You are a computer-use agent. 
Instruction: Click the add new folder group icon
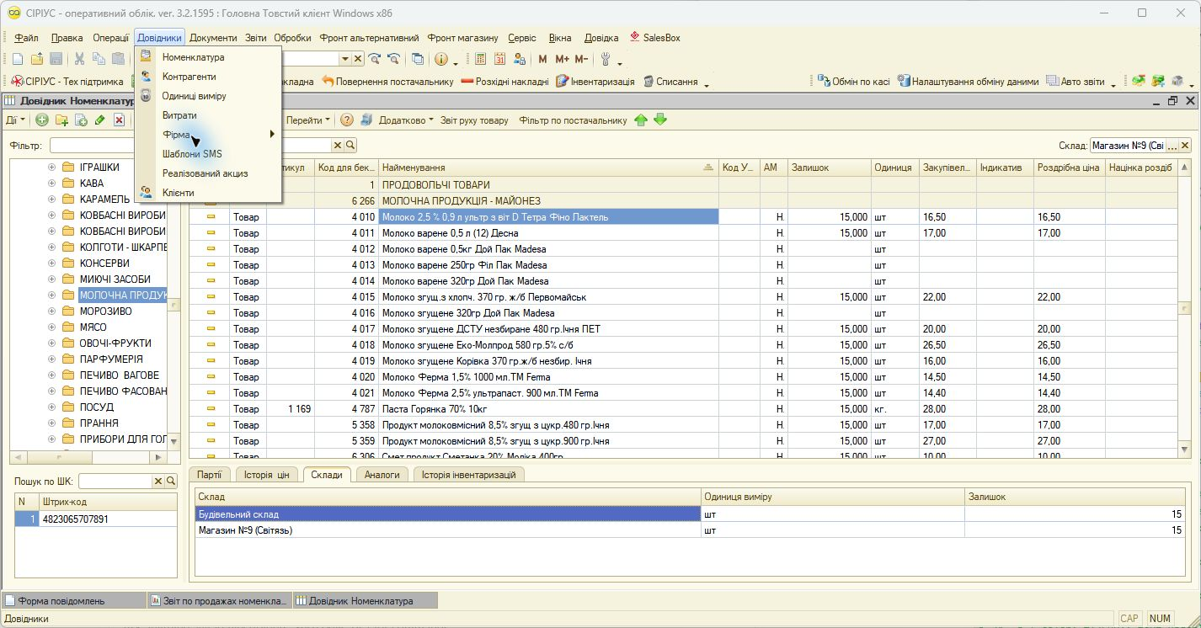[61, 120]
